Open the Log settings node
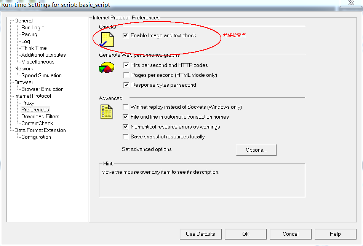Screen dimensions: 363x246 tap(26, 41)
